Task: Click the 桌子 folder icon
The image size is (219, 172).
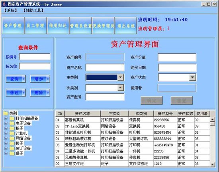Action: tap(12, 153)
